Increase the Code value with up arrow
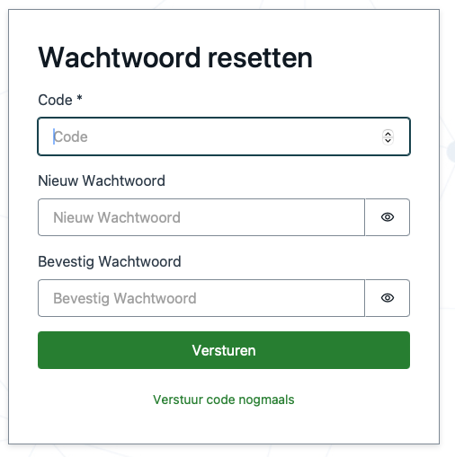Image resolution: width=455 pixels, height=457 pixels. [x=388, y=134]
